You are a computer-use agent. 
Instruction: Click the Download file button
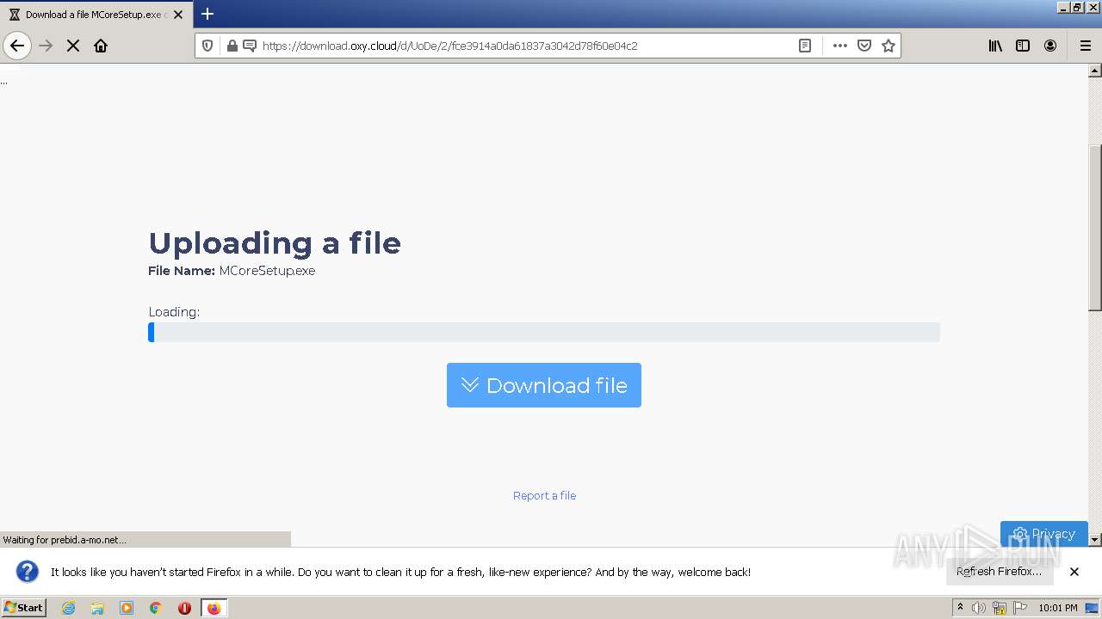pyautogui.click(x=544, y=385)
